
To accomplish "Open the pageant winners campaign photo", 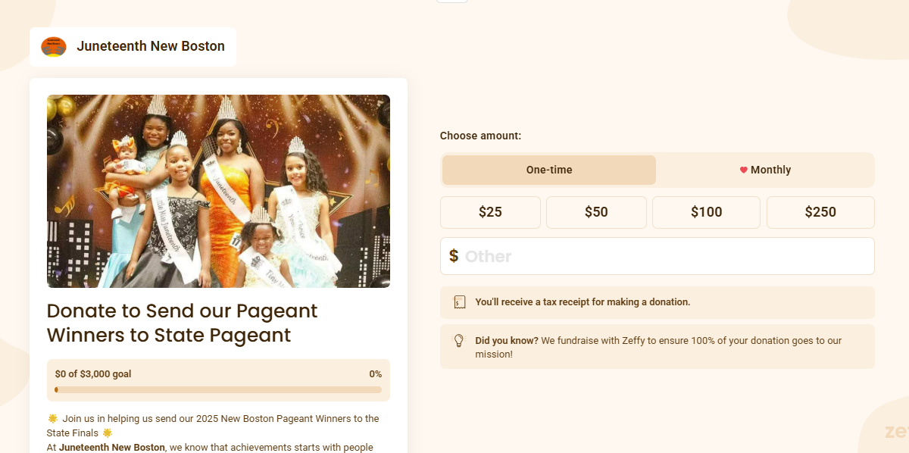I will (218, 191).
